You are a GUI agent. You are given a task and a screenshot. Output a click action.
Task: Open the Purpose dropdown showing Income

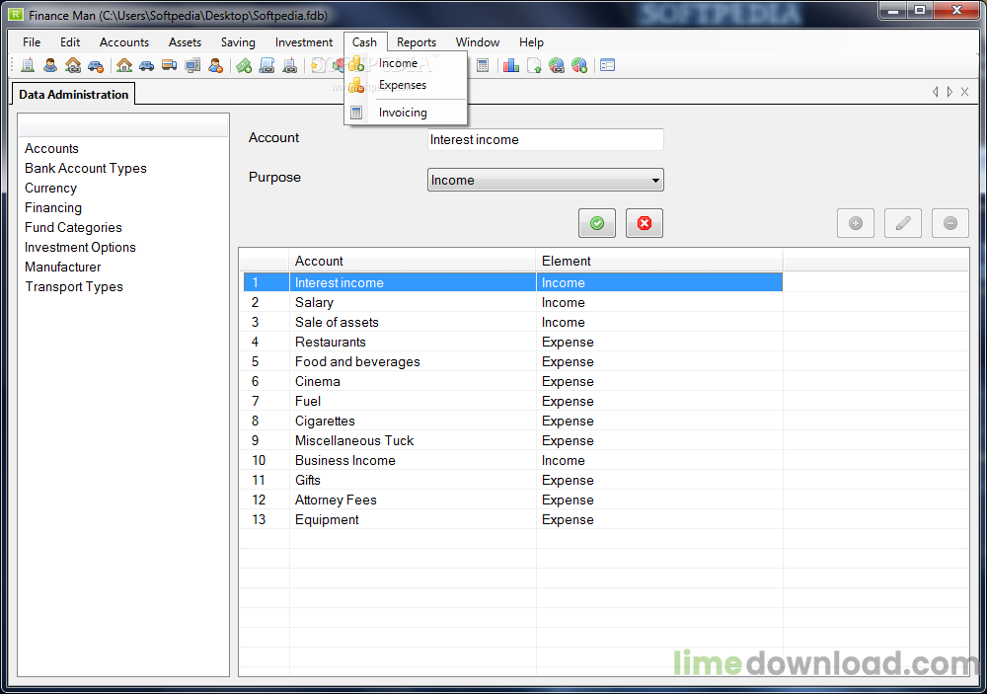click(x=545, y=180)
